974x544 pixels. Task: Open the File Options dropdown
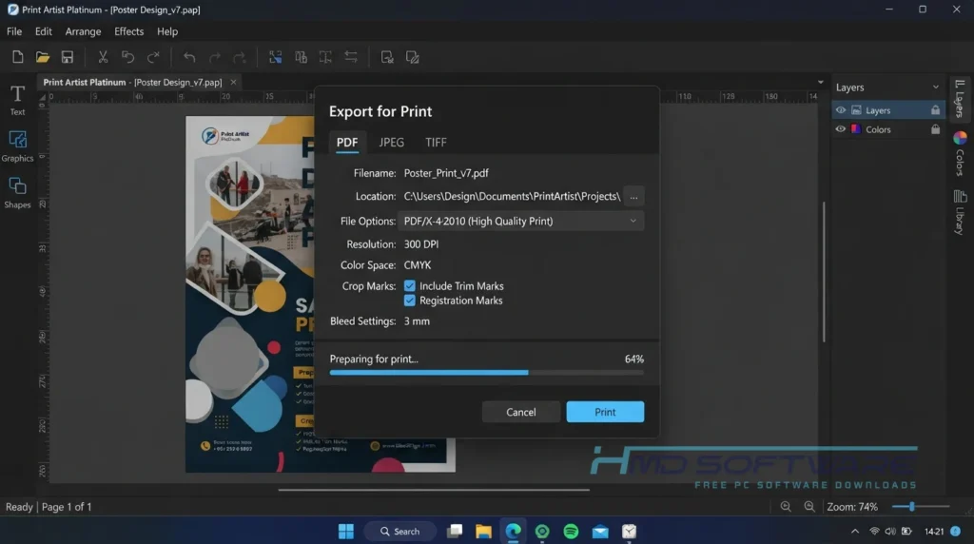click(520, 221)
